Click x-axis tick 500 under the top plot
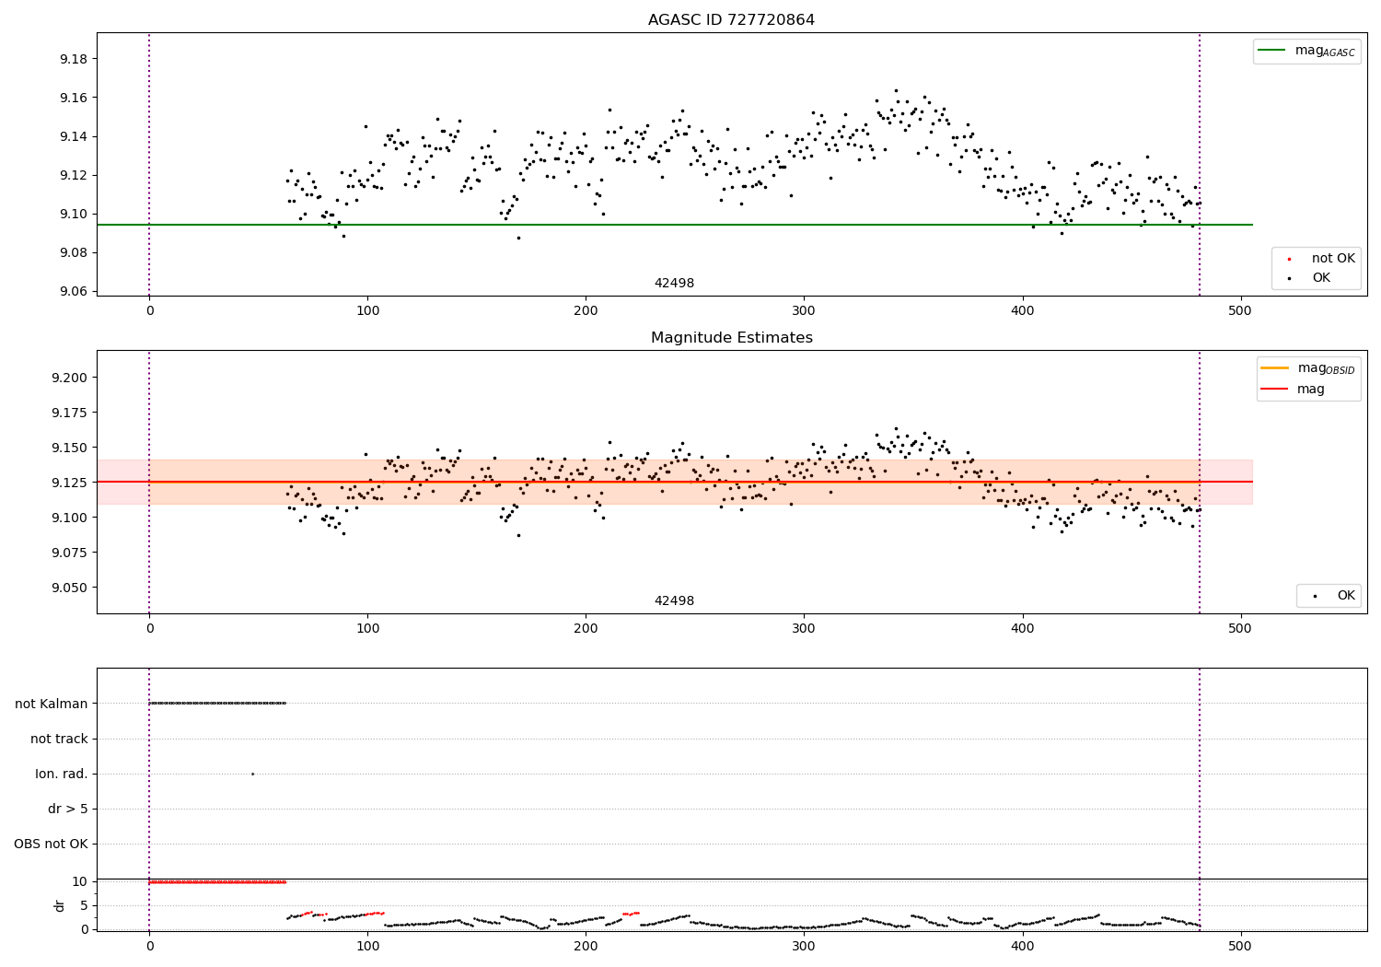This screenshot has width=1381, height=967. click(x=1240, y=310)
